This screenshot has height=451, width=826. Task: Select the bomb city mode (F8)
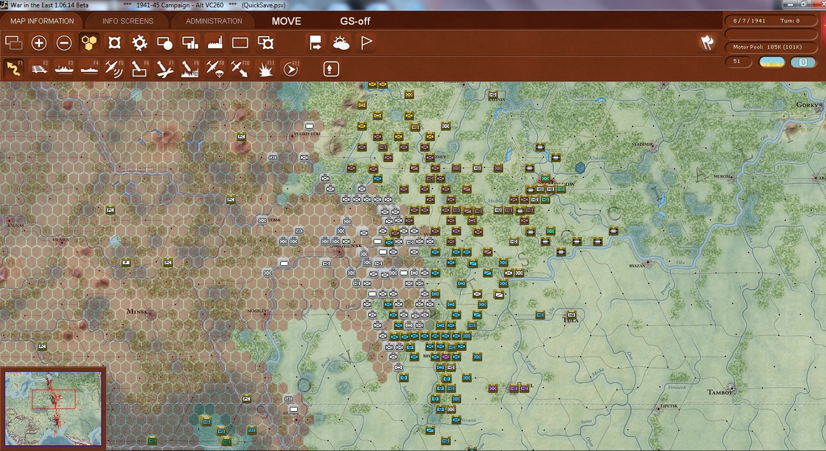coord(190,69)
